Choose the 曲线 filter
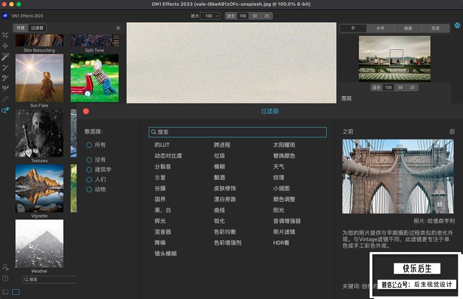Screen dimensions: 463x299 point(219,210)
